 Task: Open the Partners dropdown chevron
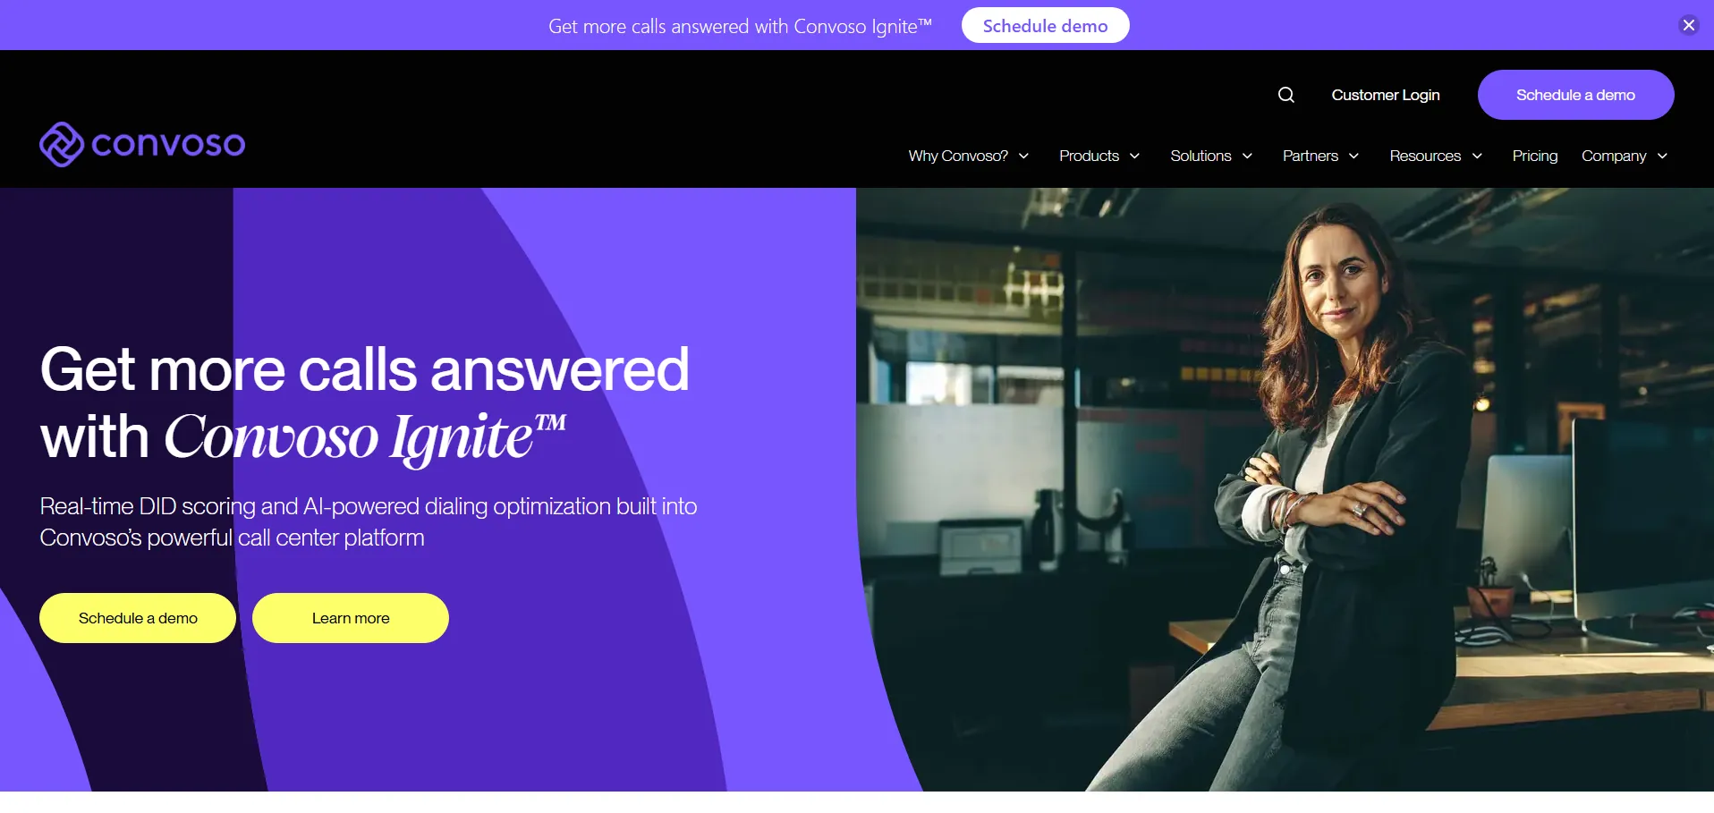coord(1353,156)
